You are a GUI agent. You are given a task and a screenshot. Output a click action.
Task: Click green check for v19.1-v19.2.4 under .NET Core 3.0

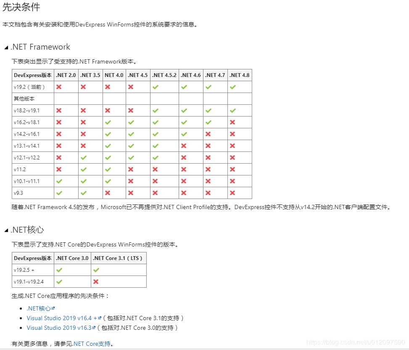59,281
